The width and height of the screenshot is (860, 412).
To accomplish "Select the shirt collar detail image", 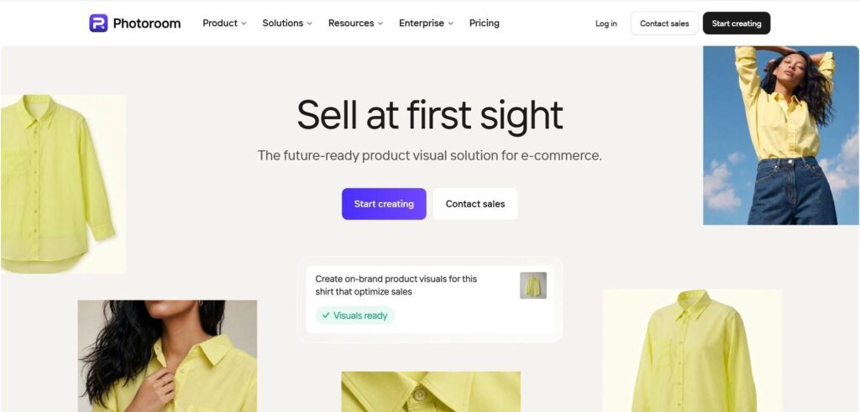I will 431,391.
